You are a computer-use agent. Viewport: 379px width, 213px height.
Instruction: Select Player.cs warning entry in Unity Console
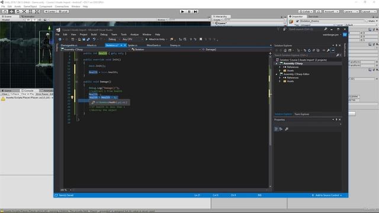[x=27, y=98]
